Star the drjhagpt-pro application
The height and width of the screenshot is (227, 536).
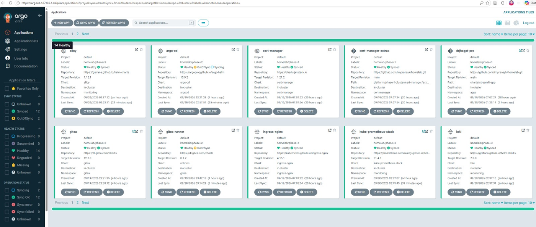(x=528, y=50)
